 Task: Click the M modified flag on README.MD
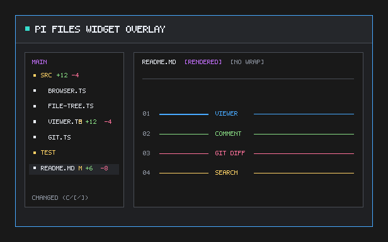click(x=80, y=168)
